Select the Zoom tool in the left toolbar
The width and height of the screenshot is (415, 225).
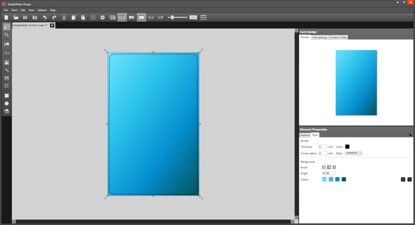6,35
